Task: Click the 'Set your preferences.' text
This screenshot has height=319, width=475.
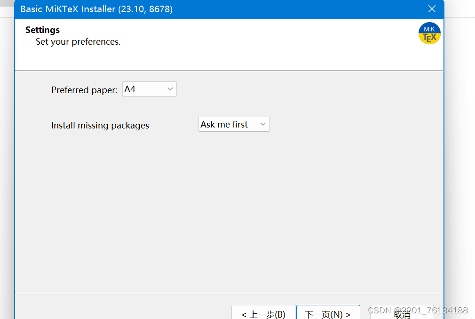Action: (78, 42)
